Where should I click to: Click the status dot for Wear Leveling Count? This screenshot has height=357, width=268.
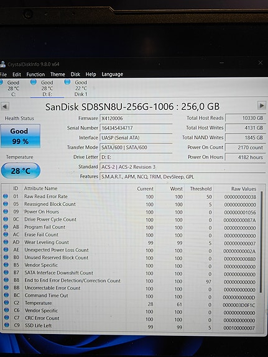[x=6, y=242]
